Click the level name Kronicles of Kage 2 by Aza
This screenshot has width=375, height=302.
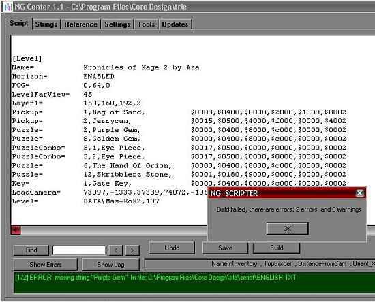(141, 67)
